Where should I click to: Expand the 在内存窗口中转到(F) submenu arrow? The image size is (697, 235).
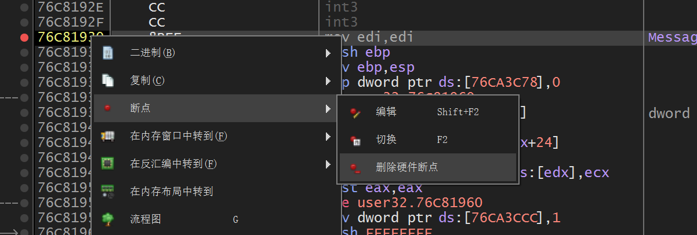click(329, 136)
